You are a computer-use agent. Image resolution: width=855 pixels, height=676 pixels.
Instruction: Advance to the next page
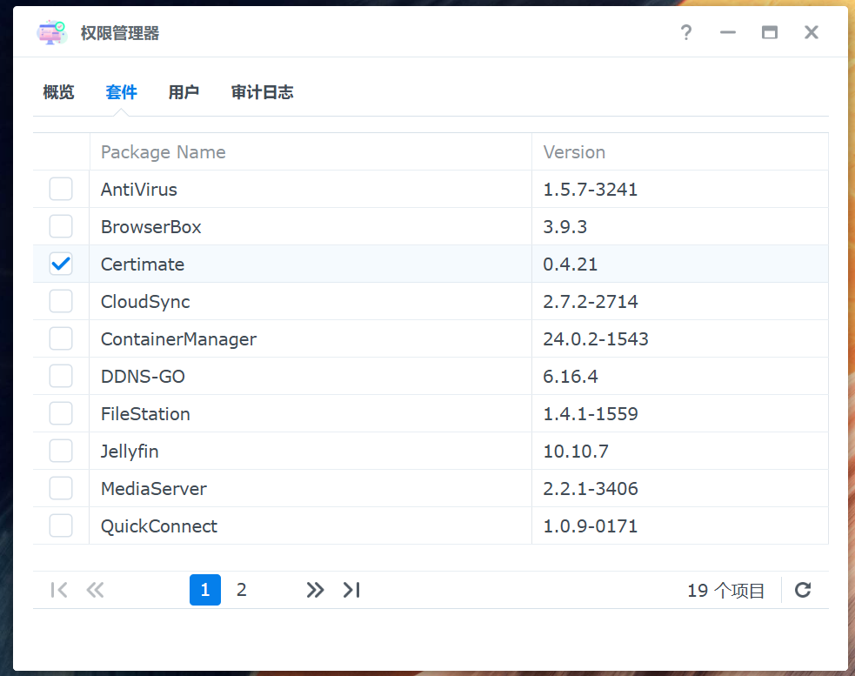[x=315, y=590]
